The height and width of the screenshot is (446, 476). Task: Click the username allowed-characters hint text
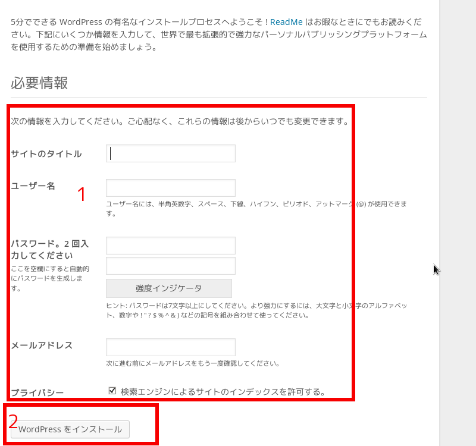[x=256, y=208]
